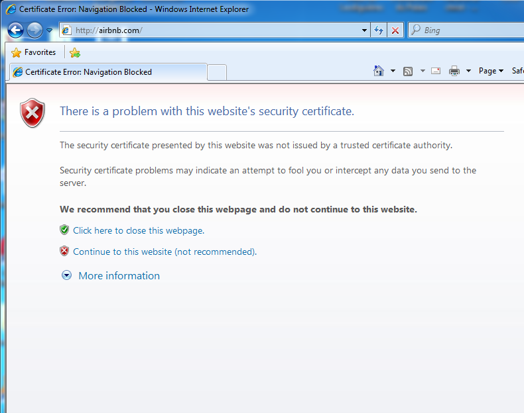Click the More information link text
Image resolution: width=524 pixels, height=413 pixels.
click(x=119, y=276)
